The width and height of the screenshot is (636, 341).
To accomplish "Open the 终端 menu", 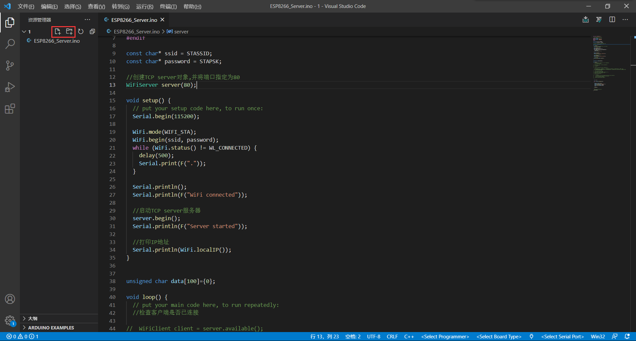I will click(168, 6).
